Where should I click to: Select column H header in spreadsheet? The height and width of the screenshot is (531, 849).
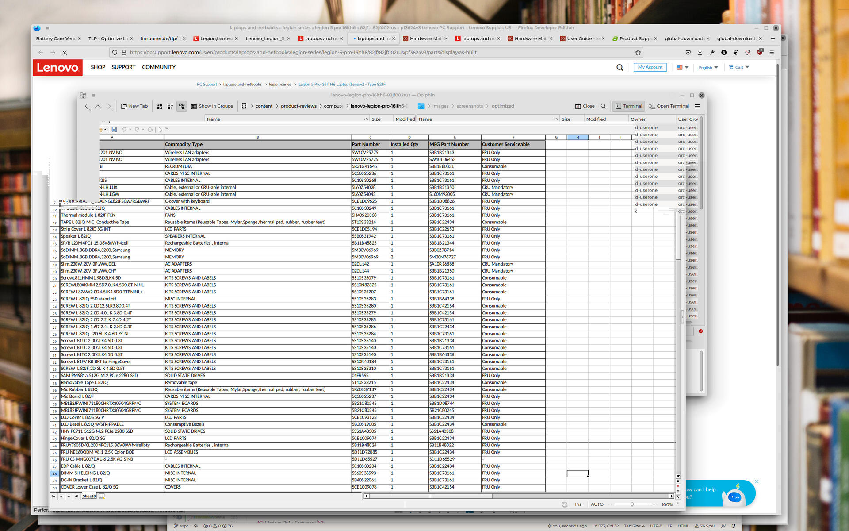577,137
